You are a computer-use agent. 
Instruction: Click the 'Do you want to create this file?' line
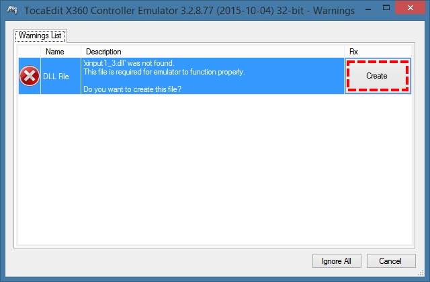click(132, 89)
